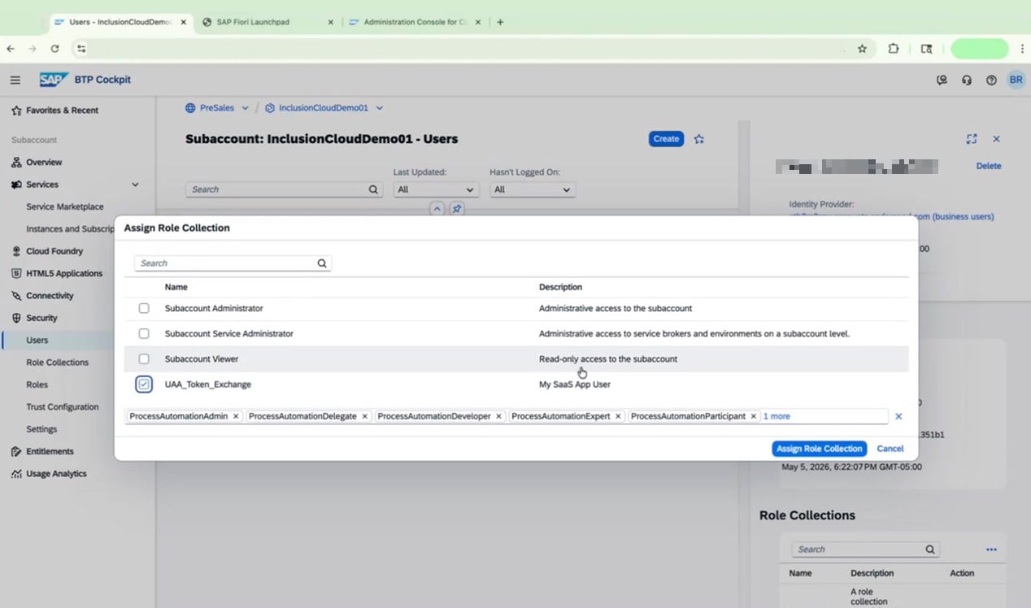Show the 1 more selected tokens
The image size is (1031, 608).
pos(777,416)
